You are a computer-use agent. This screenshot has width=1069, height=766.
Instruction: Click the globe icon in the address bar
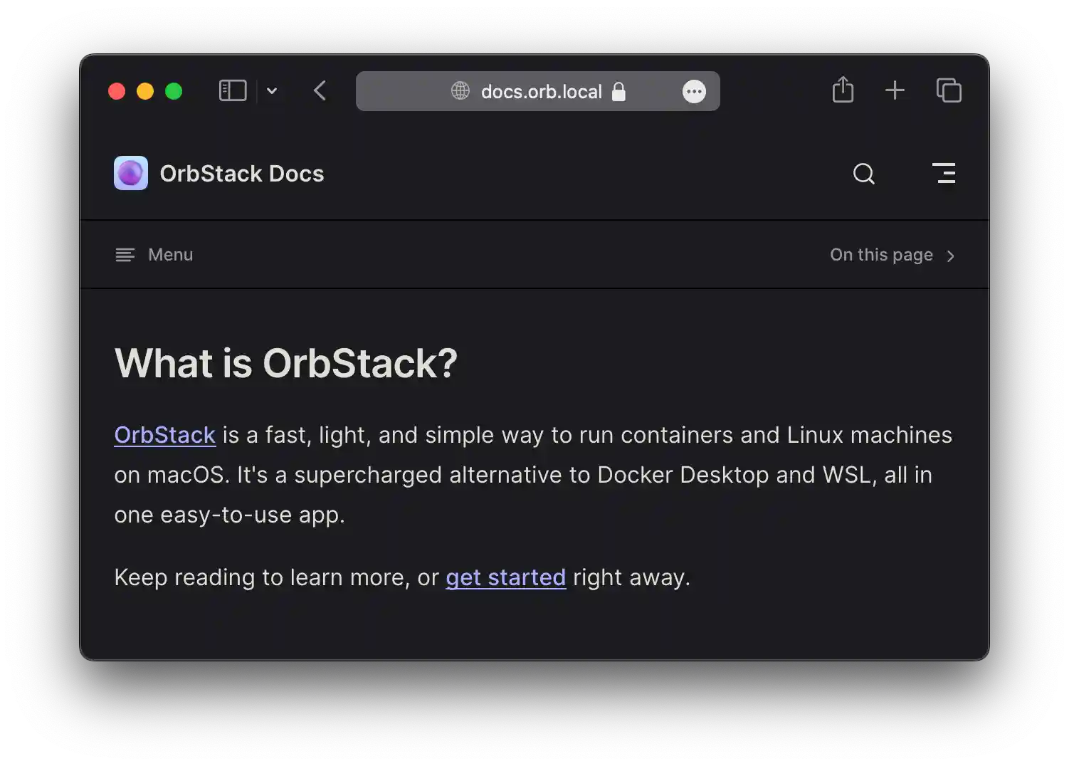(458, 90)
